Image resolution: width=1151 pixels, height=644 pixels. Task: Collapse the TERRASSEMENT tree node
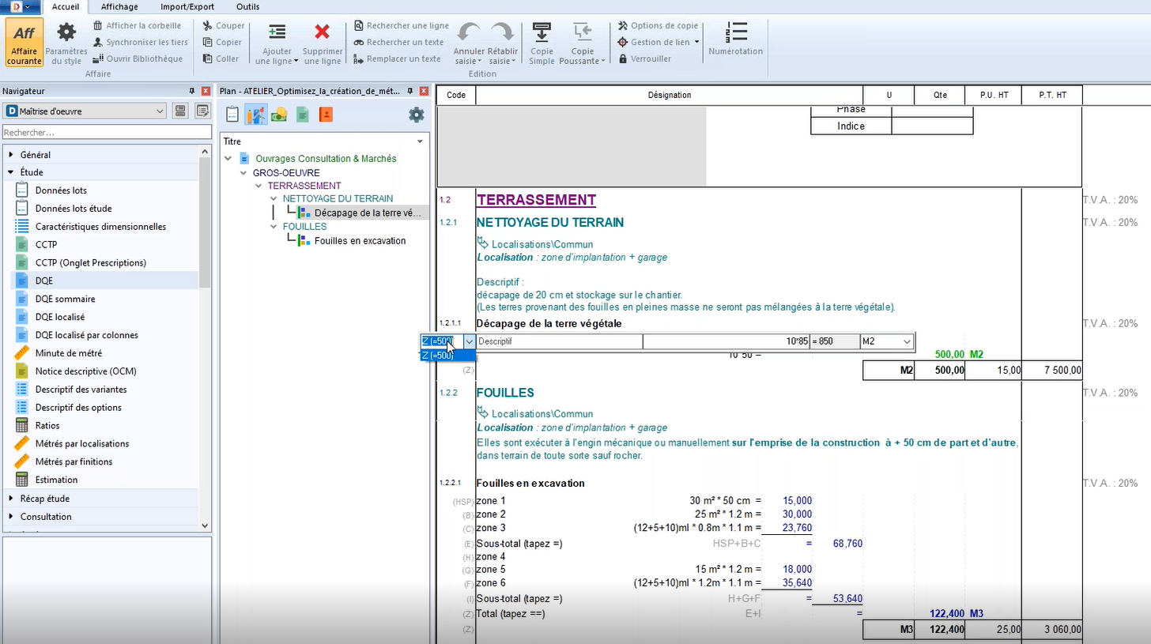[259, 186]
